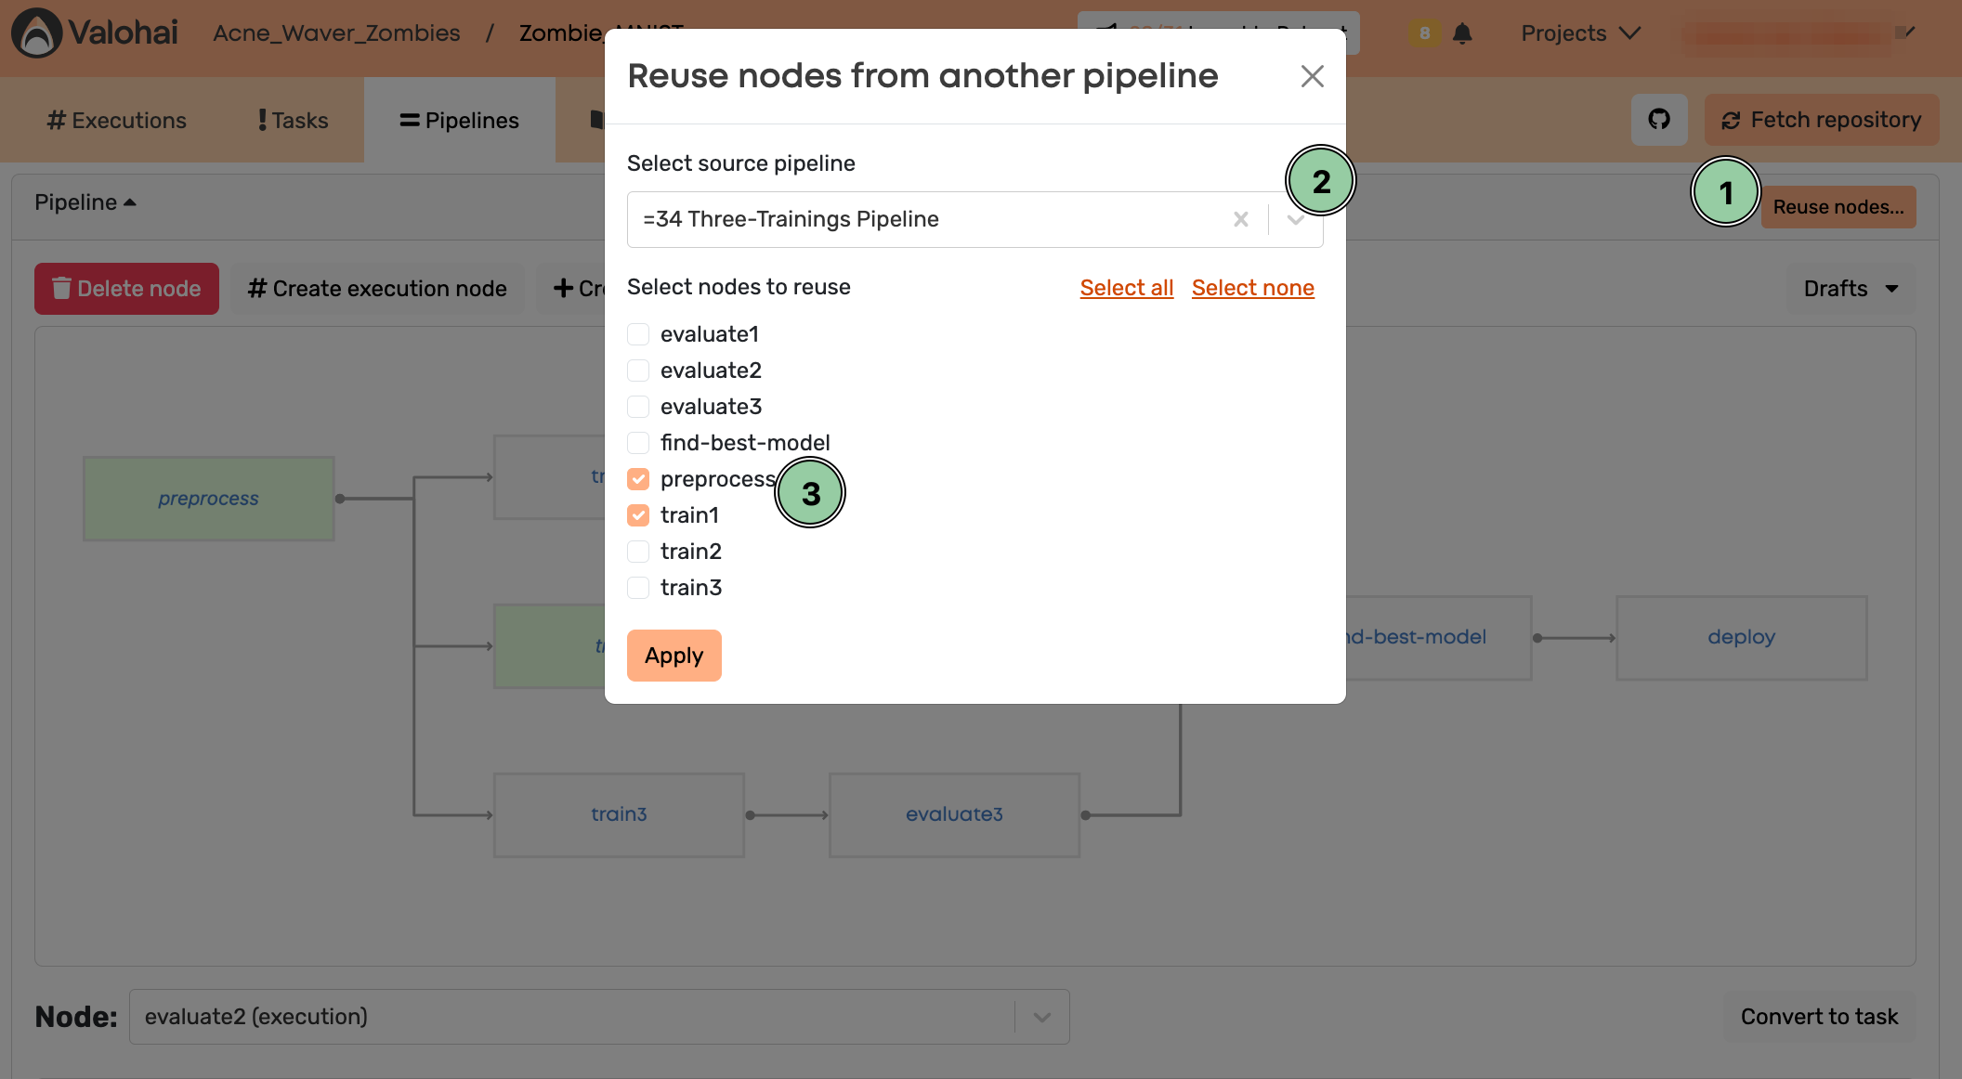
Task: Open the Projects dropdown menu
Action: pyautogui.click(x=1580, y=33)
